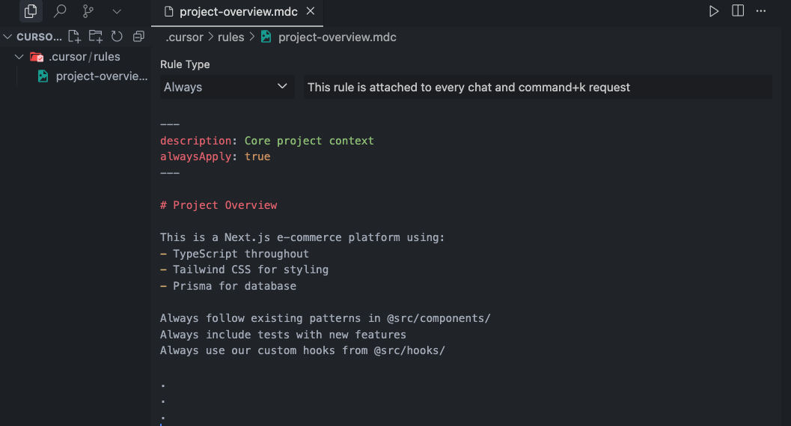Switch to project-overview.mdc tab
This screenshot has height=426, width=791.
click(238, 12)
